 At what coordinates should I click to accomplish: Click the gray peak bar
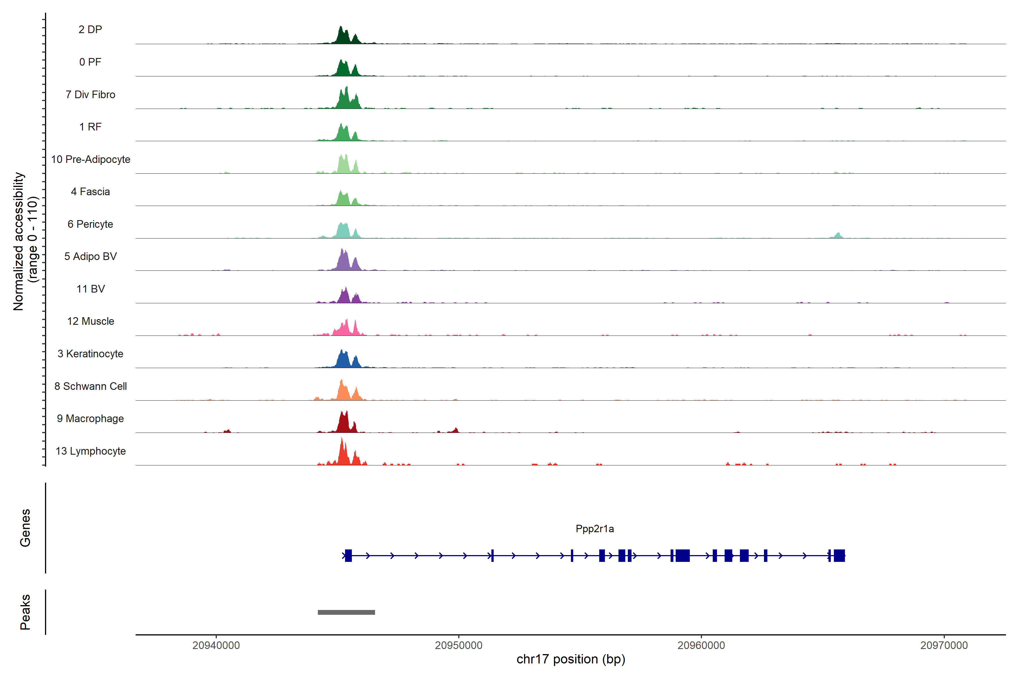point(346,612)
